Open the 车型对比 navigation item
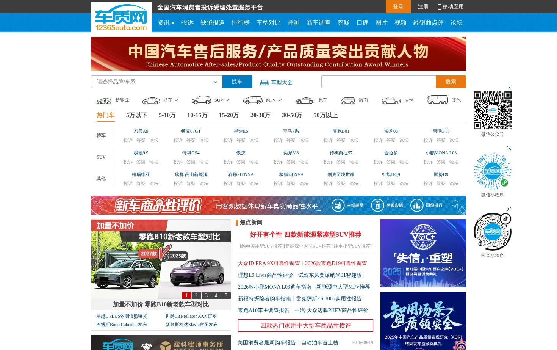This screenshot has width=557, height=350. [269, 23]
